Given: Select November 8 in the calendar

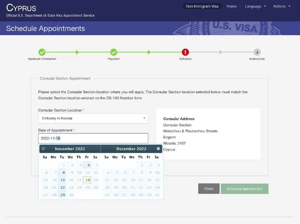Looking at the screenshot, I should [x=62, y=172].
